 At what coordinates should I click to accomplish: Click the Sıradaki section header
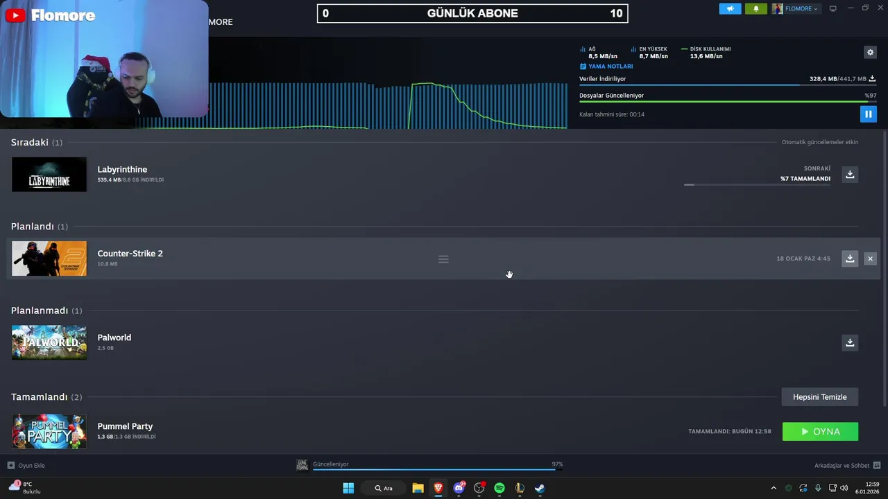pyautogui.click(x=37, y=142)
